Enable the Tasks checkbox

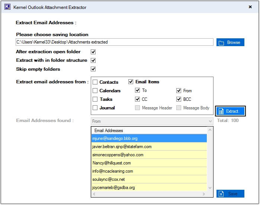tap(95, 99)
